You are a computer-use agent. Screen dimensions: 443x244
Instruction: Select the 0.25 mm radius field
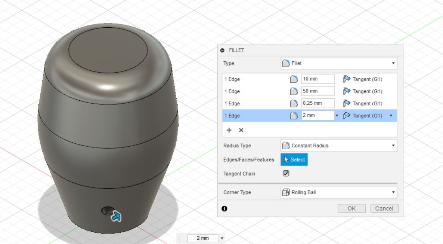coord(318,103)
